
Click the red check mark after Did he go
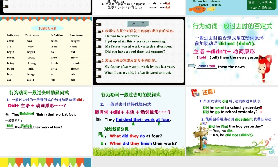261,112
